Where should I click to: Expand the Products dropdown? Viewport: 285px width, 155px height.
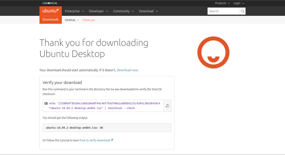222,3
